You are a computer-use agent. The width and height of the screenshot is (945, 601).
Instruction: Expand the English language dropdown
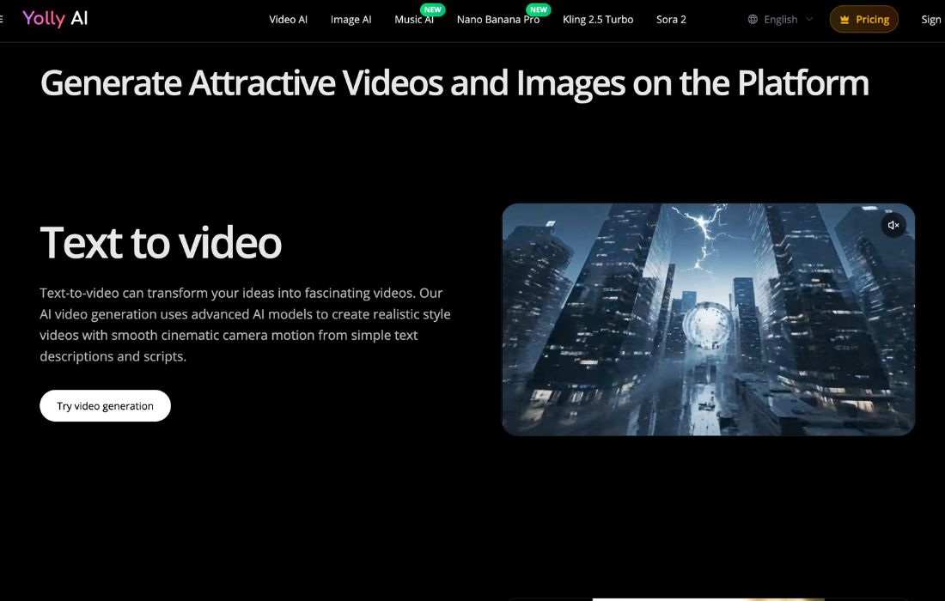[x=780, y=20]
